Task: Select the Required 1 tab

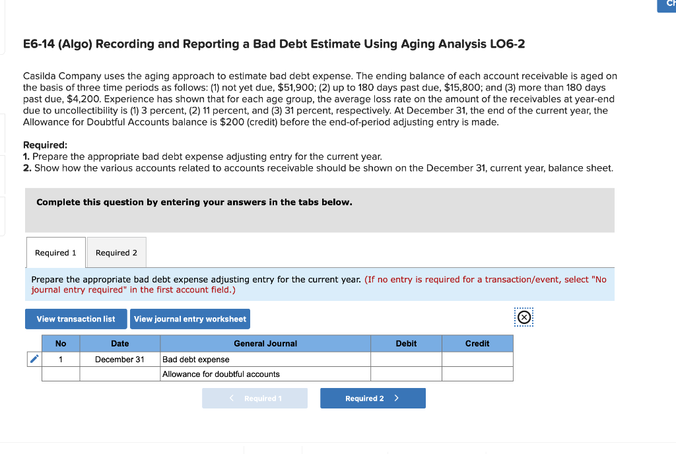Action: [55, 252]
